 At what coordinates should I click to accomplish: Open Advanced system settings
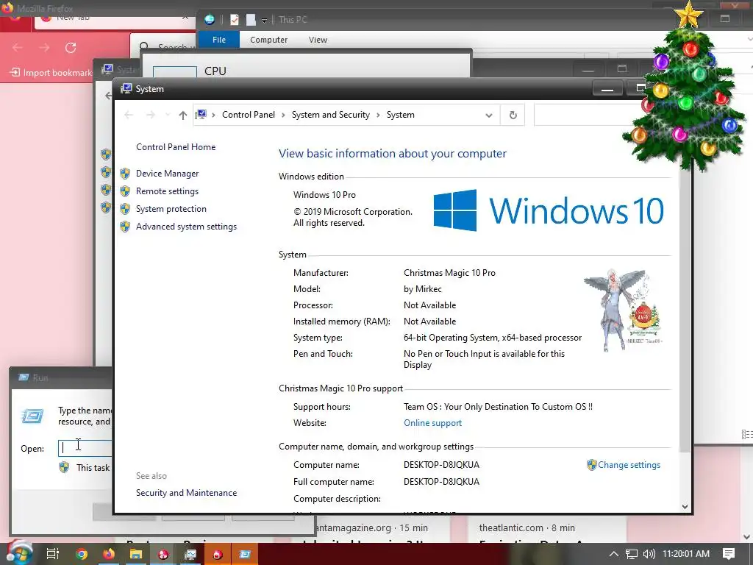click(x=186, y=227)
